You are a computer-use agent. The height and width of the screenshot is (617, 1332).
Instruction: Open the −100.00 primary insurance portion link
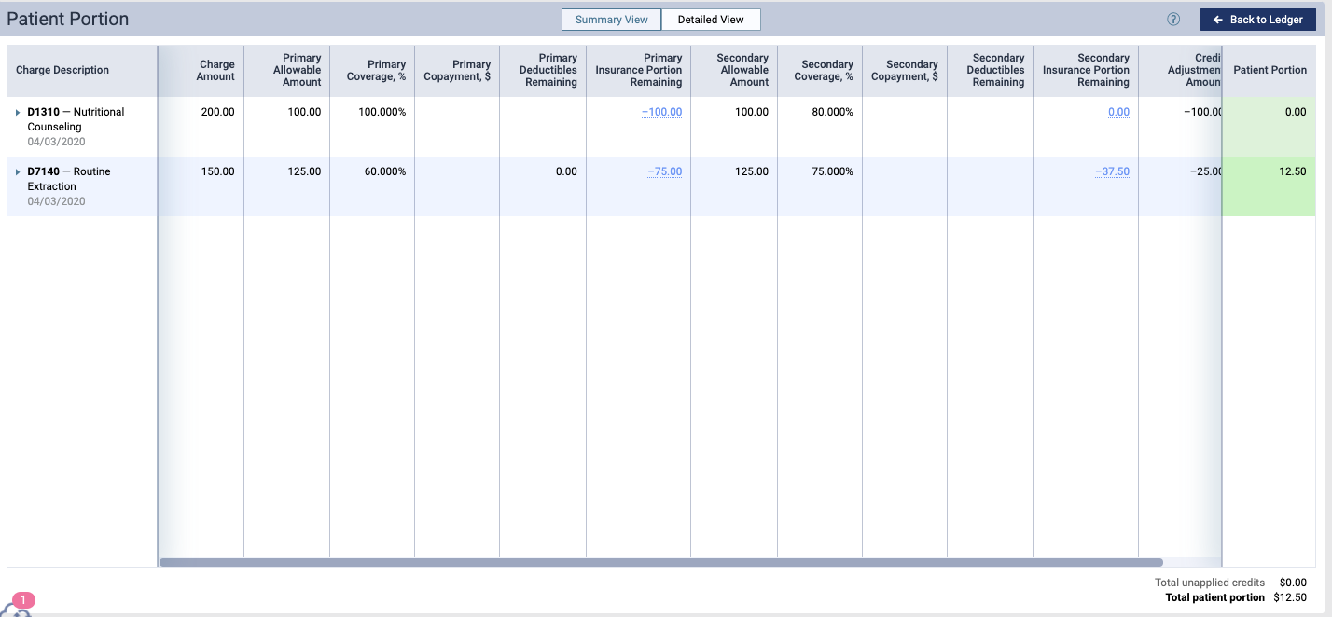point(661,112)
